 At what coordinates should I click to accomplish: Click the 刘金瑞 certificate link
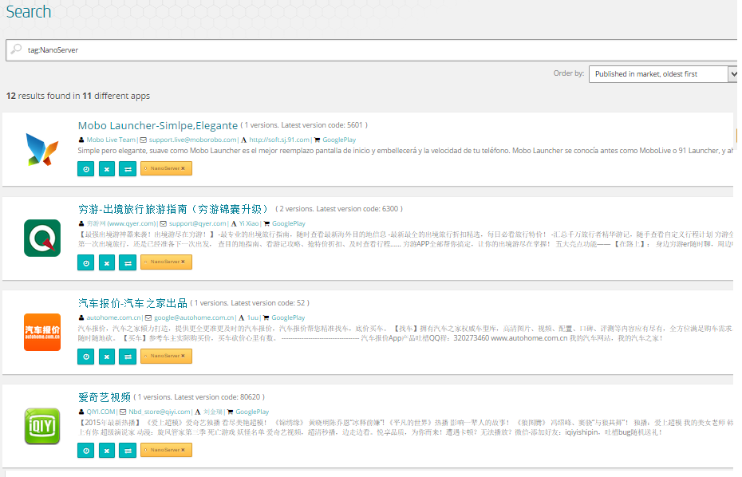click(x=213, y=412)
